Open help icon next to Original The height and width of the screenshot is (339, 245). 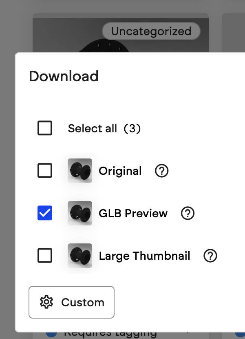[x=162, y=171]
